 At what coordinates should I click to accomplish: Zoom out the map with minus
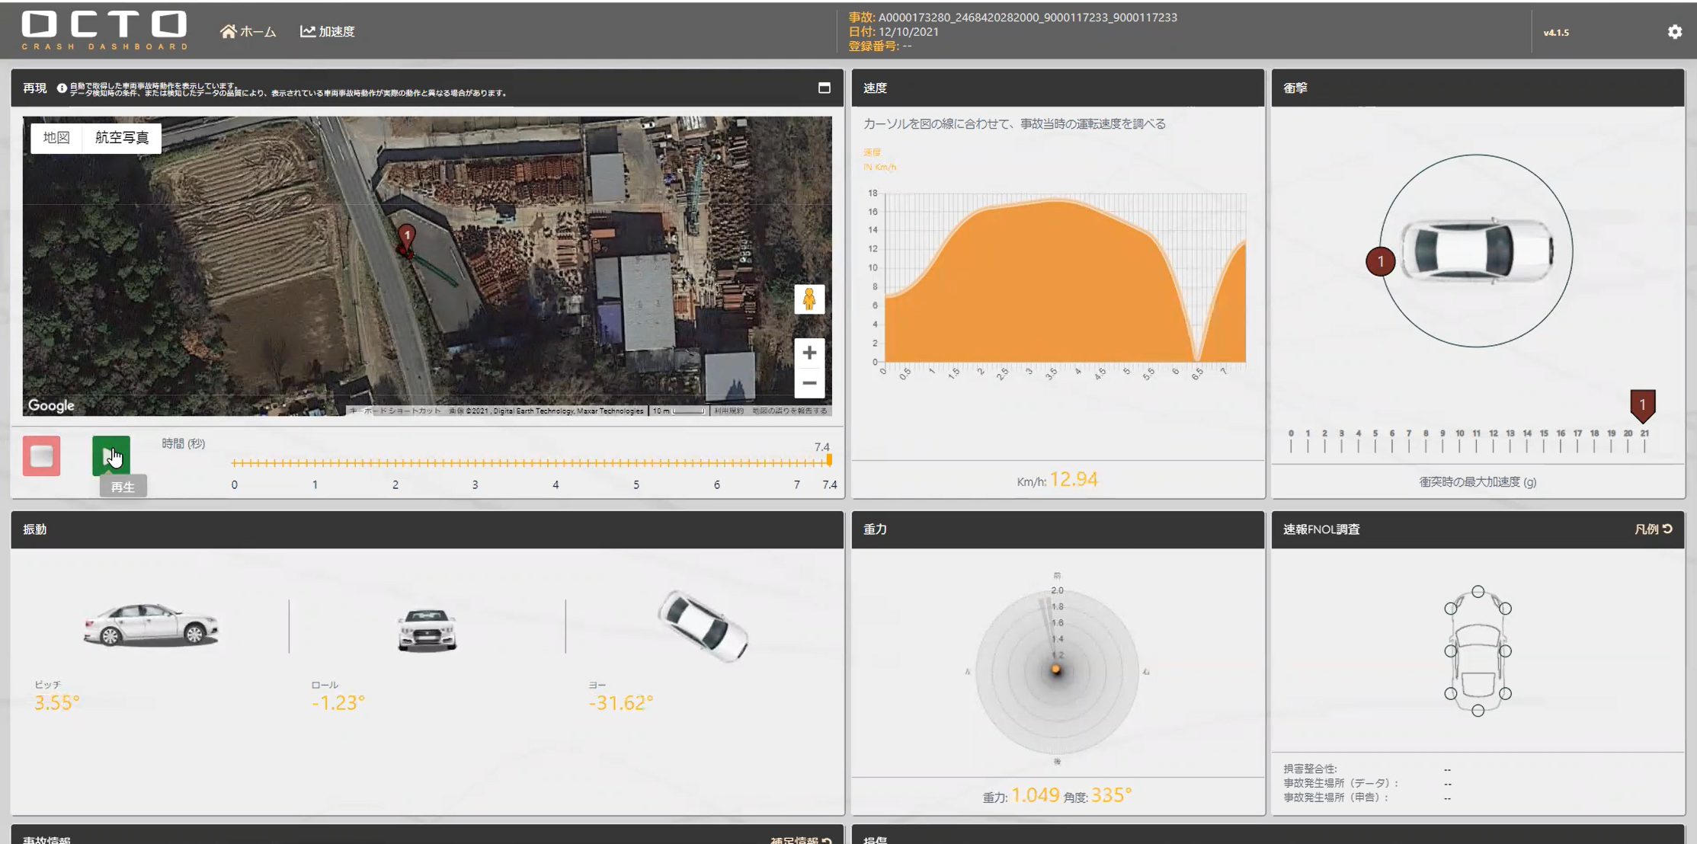pos(809,383)
